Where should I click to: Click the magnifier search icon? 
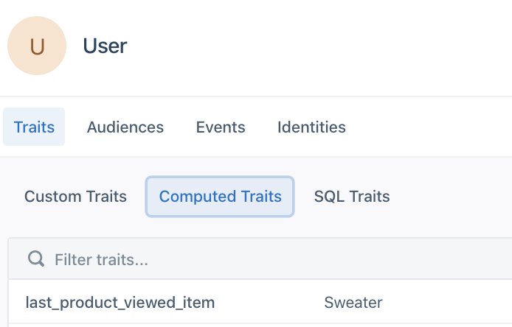coord(35,259)
